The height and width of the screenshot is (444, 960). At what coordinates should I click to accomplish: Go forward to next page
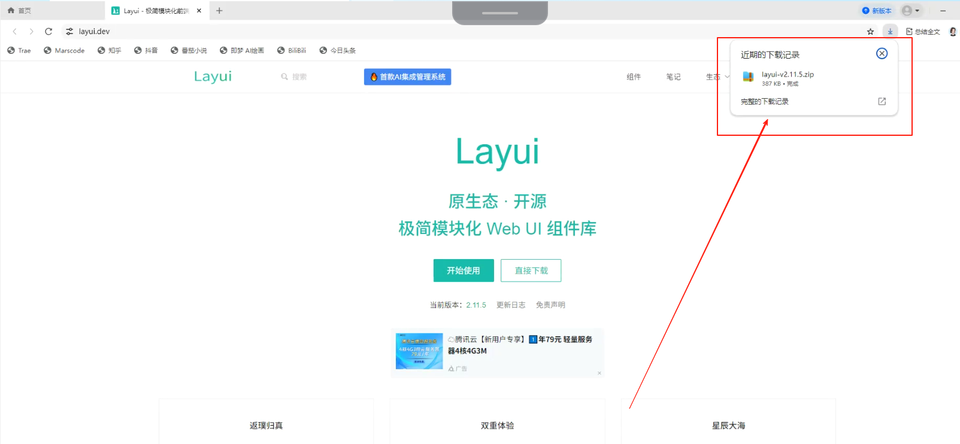(x=32, y=32)
